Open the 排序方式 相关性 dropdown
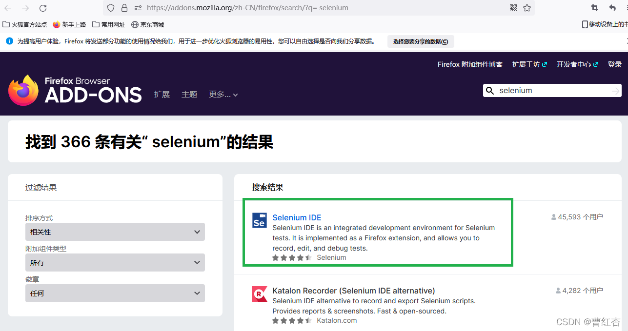Viewport: 628px width, 331px height. pos(115,232)
